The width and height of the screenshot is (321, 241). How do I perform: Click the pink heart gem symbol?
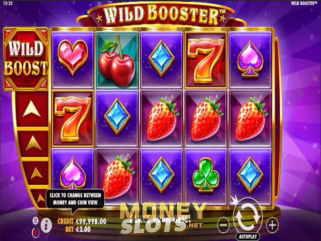coord(73,57)
